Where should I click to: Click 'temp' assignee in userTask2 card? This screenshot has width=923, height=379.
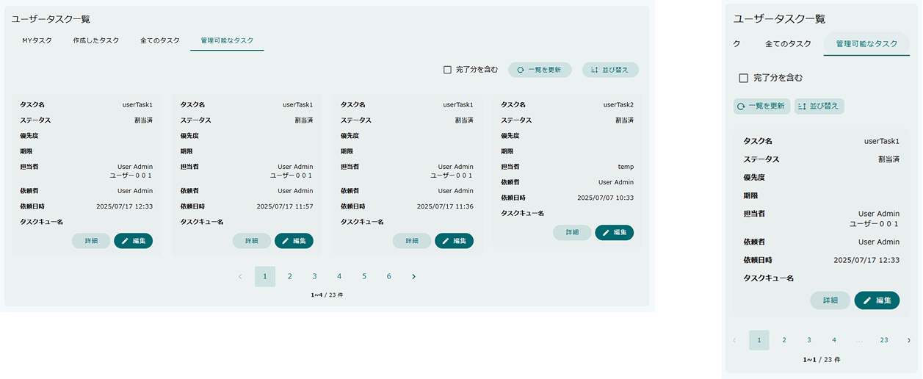(626, 167)
